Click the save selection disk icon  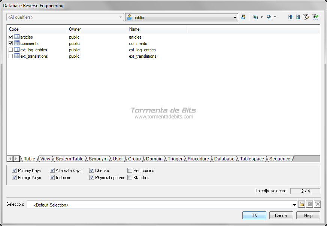click(x=310, y=204)
